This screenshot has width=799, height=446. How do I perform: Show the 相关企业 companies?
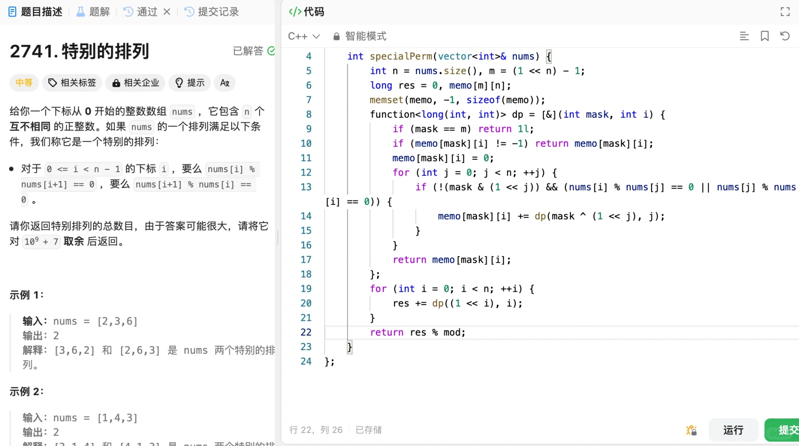point(135,83)
